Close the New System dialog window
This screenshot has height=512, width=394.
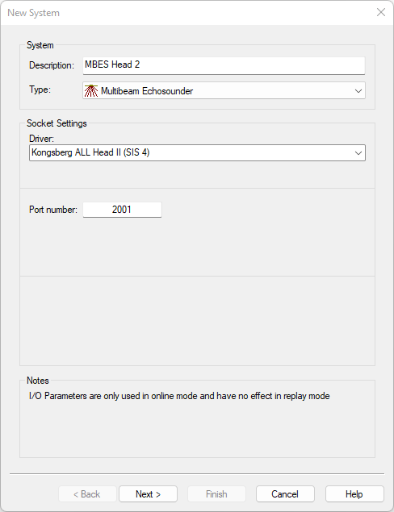(381, 12)
